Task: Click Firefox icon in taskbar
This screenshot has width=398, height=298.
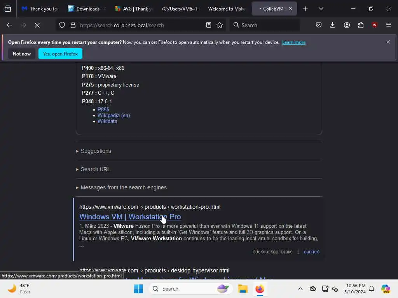Action: (x=260, y=289)
